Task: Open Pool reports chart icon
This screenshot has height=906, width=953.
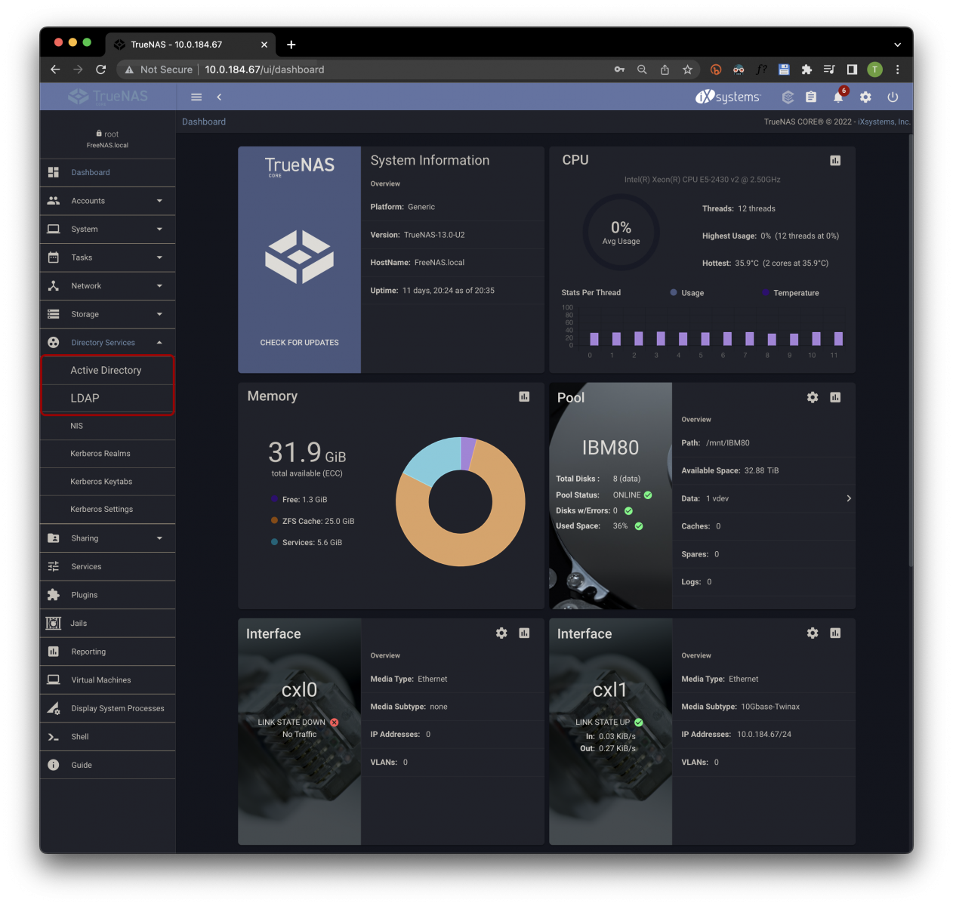Action: click(835, 397)
